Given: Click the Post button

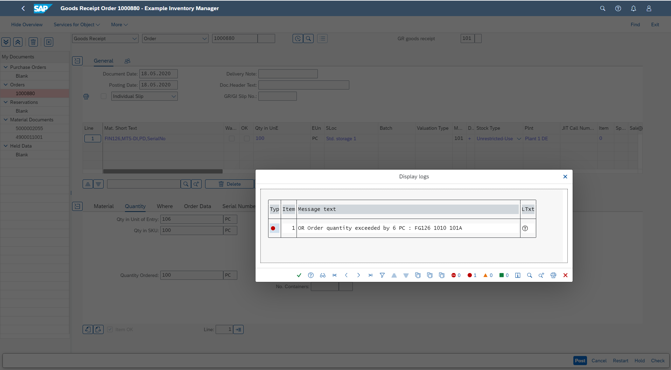Looking at the screenshot, I should (x=580, y=361).
